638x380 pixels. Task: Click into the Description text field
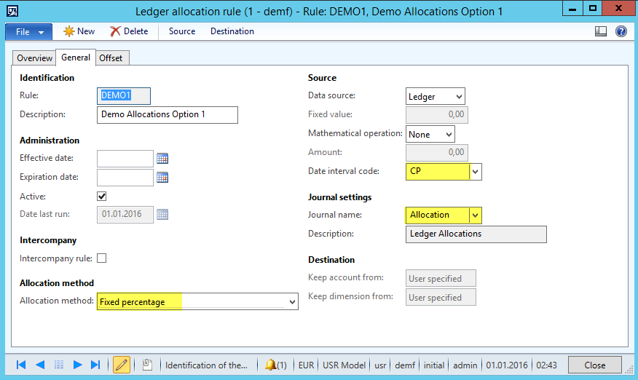coord(167,115)
